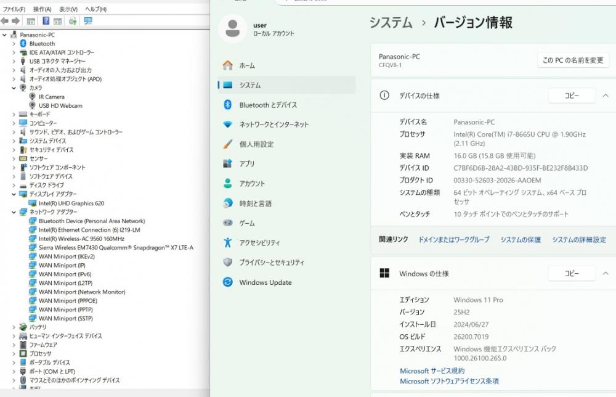Click the Back arrow in Device Manager toolbar
Viewport: 616px width, 397px height.
click(5, 21)
